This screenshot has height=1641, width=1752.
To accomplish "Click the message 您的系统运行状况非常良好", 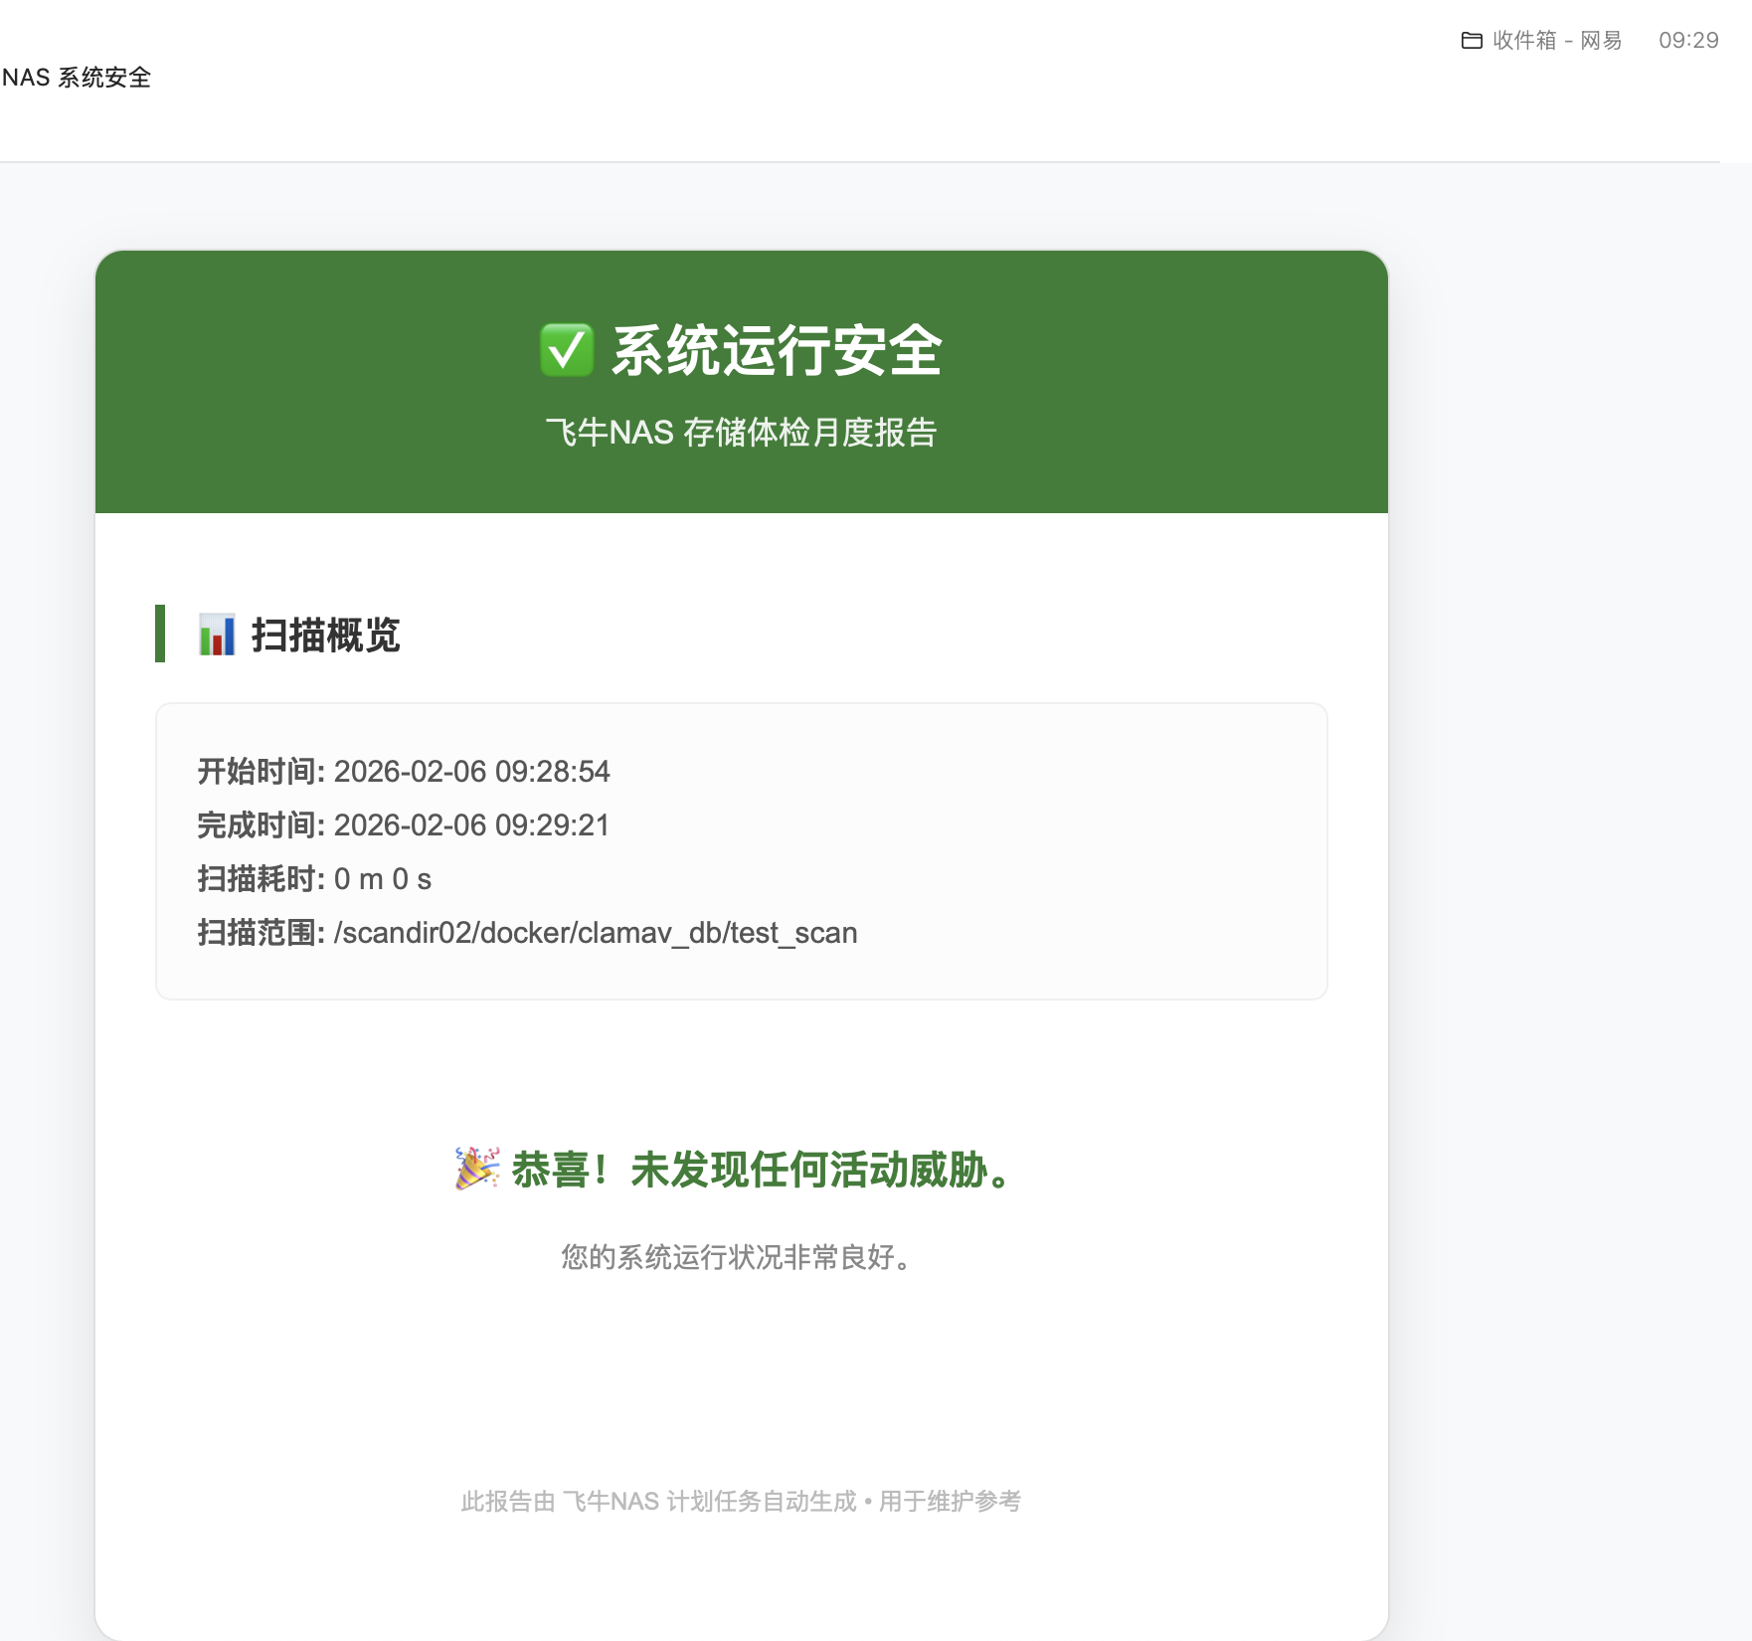I will pos(734,1258).
